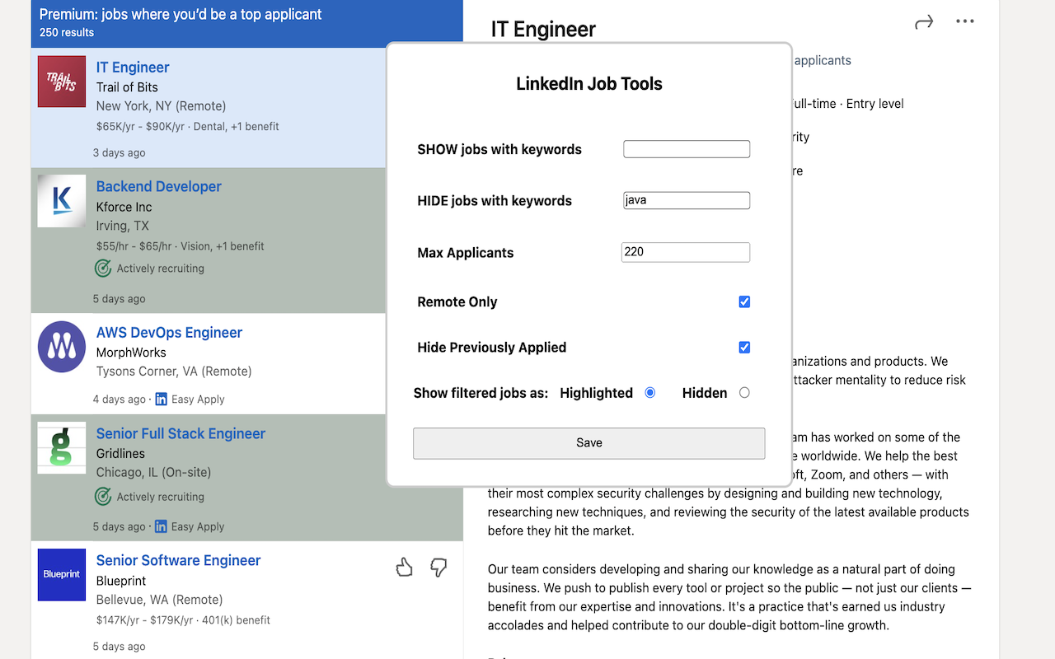1055x659 pixels.
Task: Click the thumbs up icon on Blueprint job
Action: coord(404,567)
